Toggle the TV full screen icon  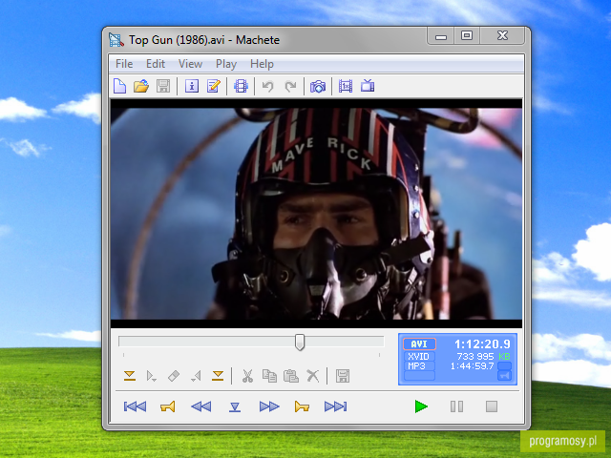368,86
